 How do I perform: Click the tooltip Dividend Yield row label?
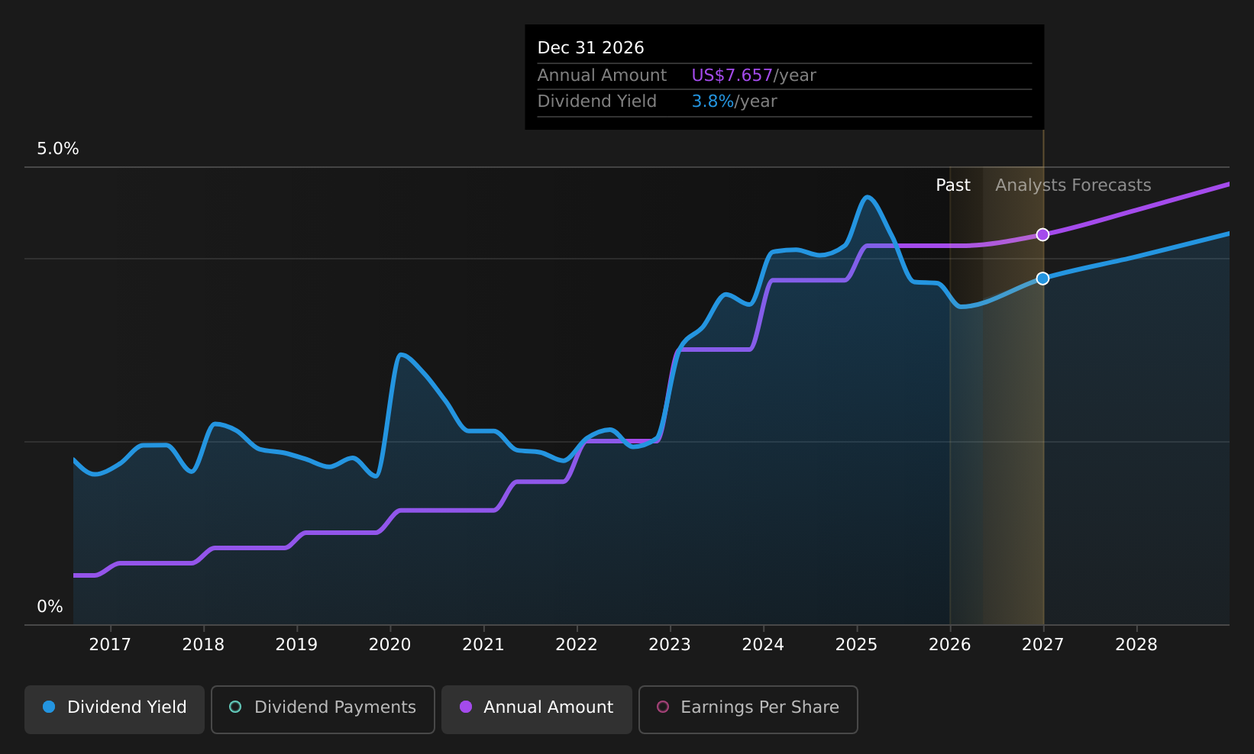pos(597,101)
